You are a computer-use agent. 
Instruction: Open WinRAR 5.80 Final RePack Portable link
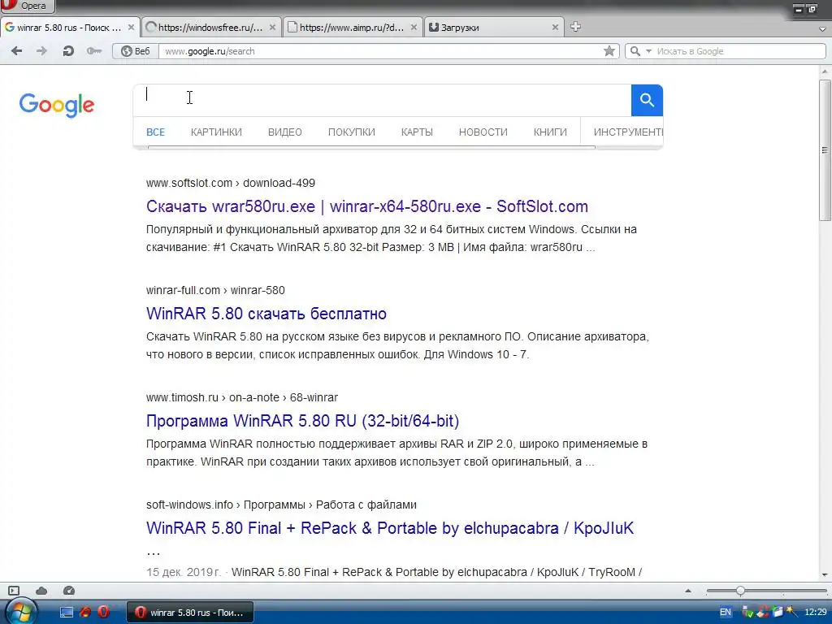390,528
